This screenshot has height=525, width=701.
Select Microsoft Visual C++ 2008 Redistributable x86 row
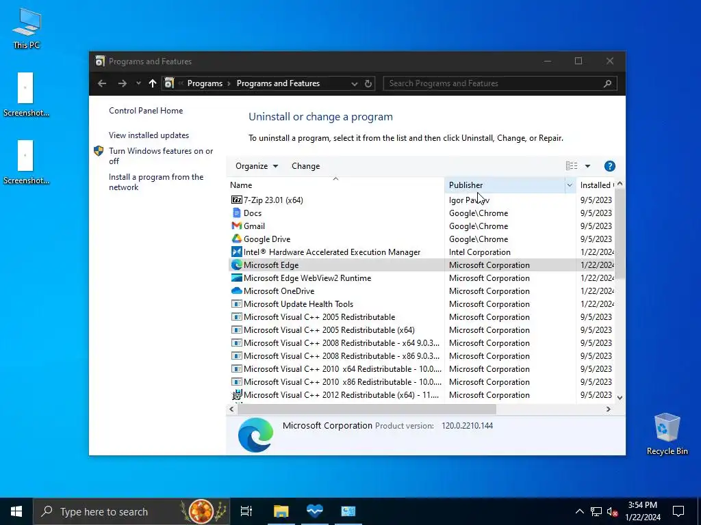[x=422, y=355]
